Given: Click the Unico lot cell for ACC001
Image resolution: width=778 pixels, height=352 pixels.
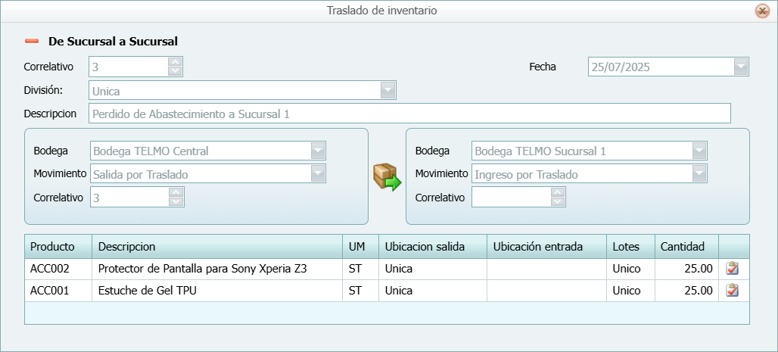Looking at the screenshot, I should tap(630, 291).
